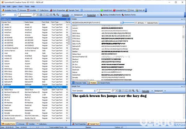Open the main toolbar font size 17 dropdown
The width and height of the screenshot is (186, 129).
pos(37,15)
